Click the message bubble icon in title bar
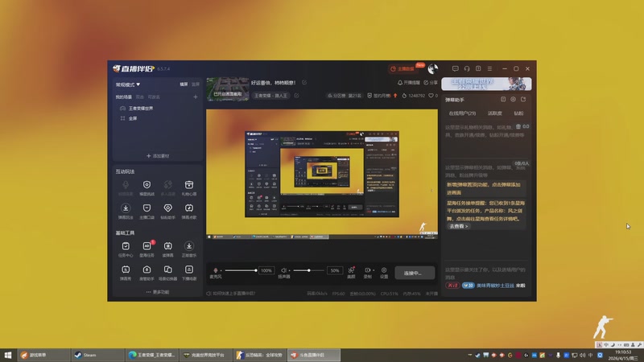The image size is (644, 362). coord(455,68)
